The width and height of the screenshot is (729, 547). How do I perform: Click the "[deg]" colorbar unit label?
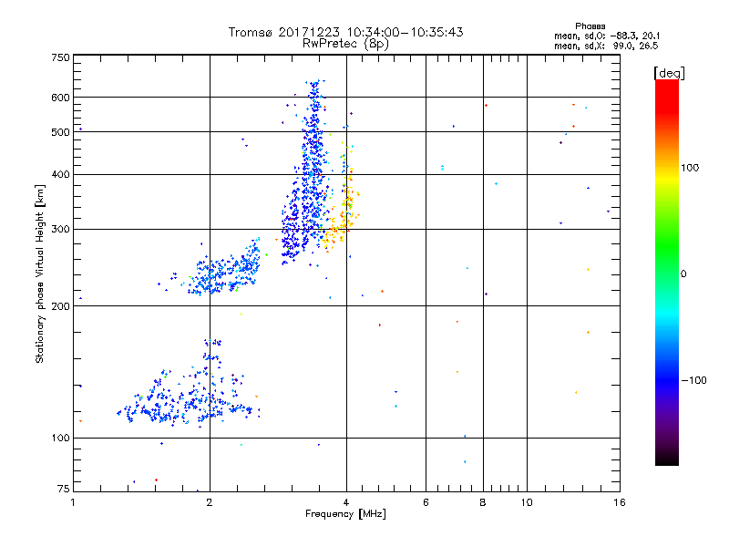pos(669,73)
